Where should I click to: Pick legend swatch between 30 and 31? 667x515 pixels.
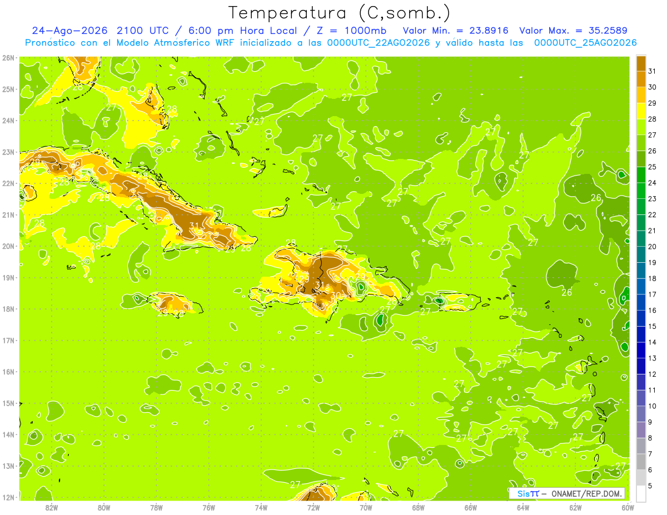(641, 79)
